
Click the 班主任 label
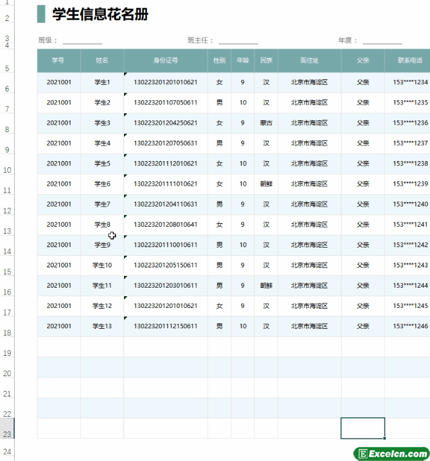point(200,40)
